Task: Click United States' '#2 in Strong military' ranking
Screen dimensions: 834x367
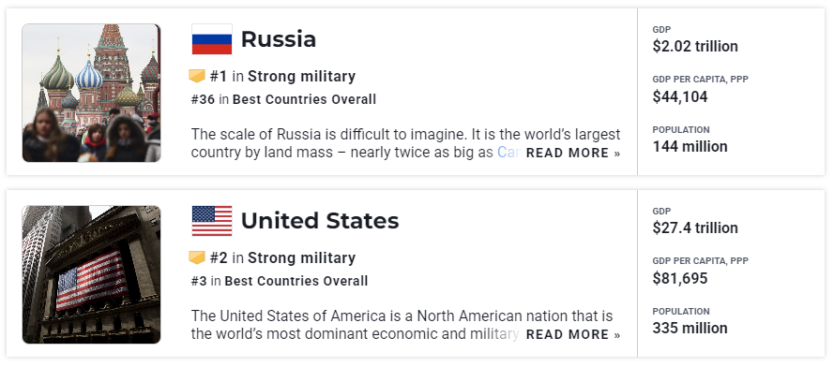Action: pos(282,258)
